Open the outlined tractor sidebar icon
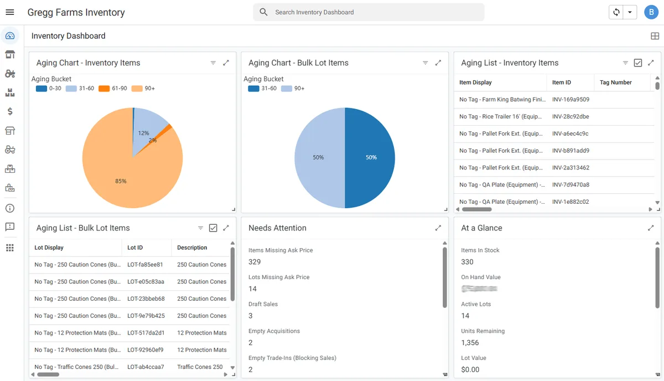The image size is (664, 381). (x=9, y=150)
